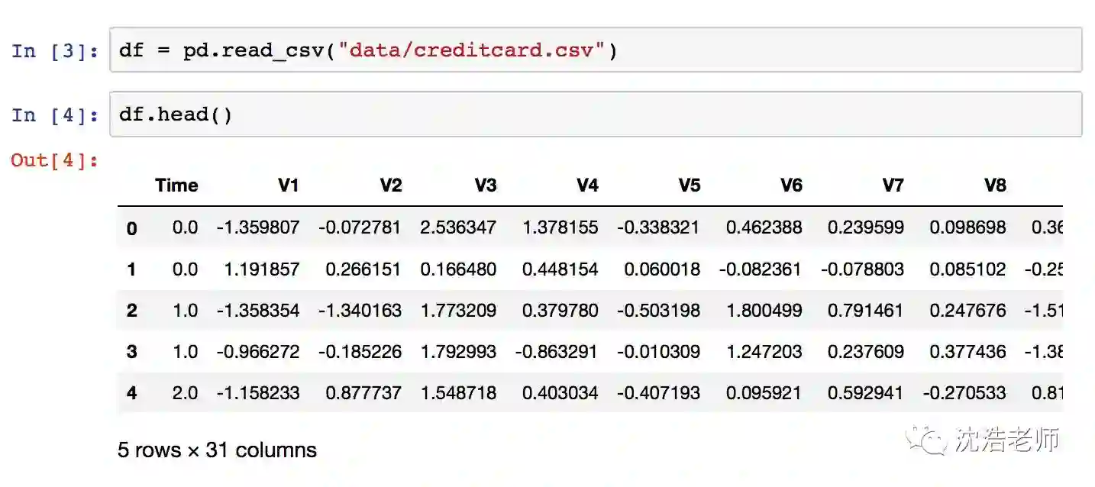Click the V1 column header
Viewport: 1095px width, 487px height.
tap(288, 185)
